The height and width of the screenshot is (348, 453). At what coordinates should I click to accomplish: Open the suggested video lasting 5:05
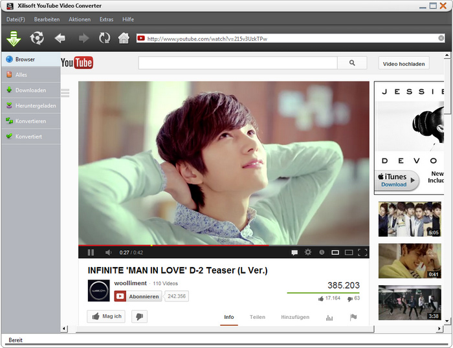pyautogui.click(x=410, y=219)
